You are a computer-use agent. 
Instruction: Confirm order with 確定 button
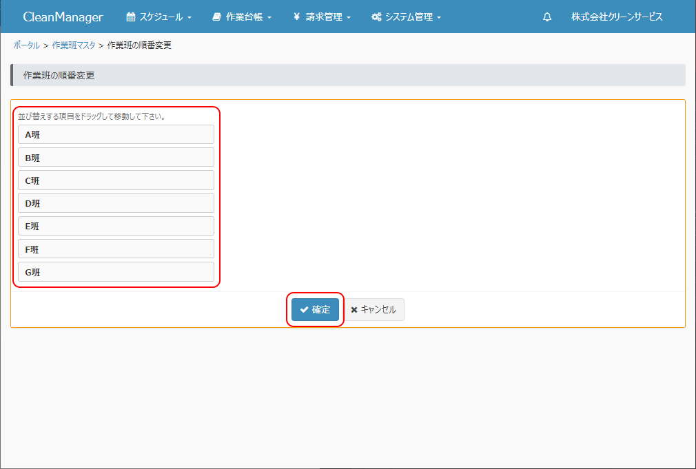click(315, 309)
